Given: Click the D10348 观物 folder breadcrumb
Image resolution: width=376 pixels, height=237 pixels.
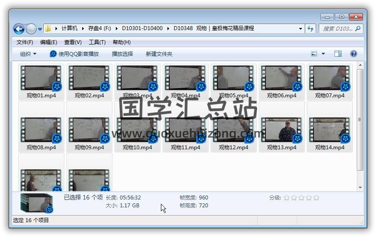Looking at the screenshot, I should point(214,28).
